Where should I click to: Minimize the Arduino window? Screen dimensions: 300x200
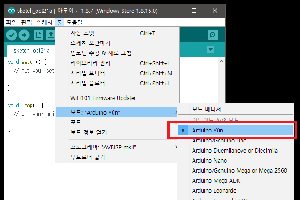[x=173, y=11]
